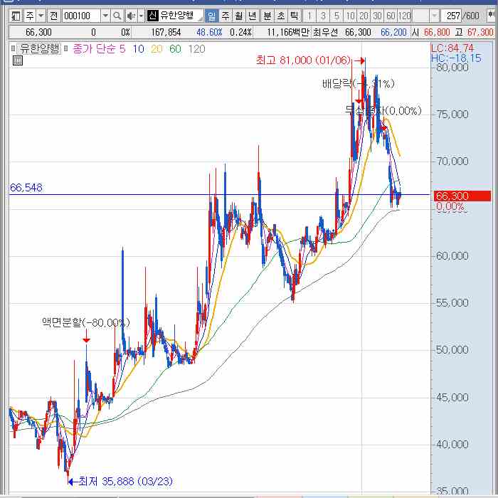Click the 유한양행 stock name box

181,16
